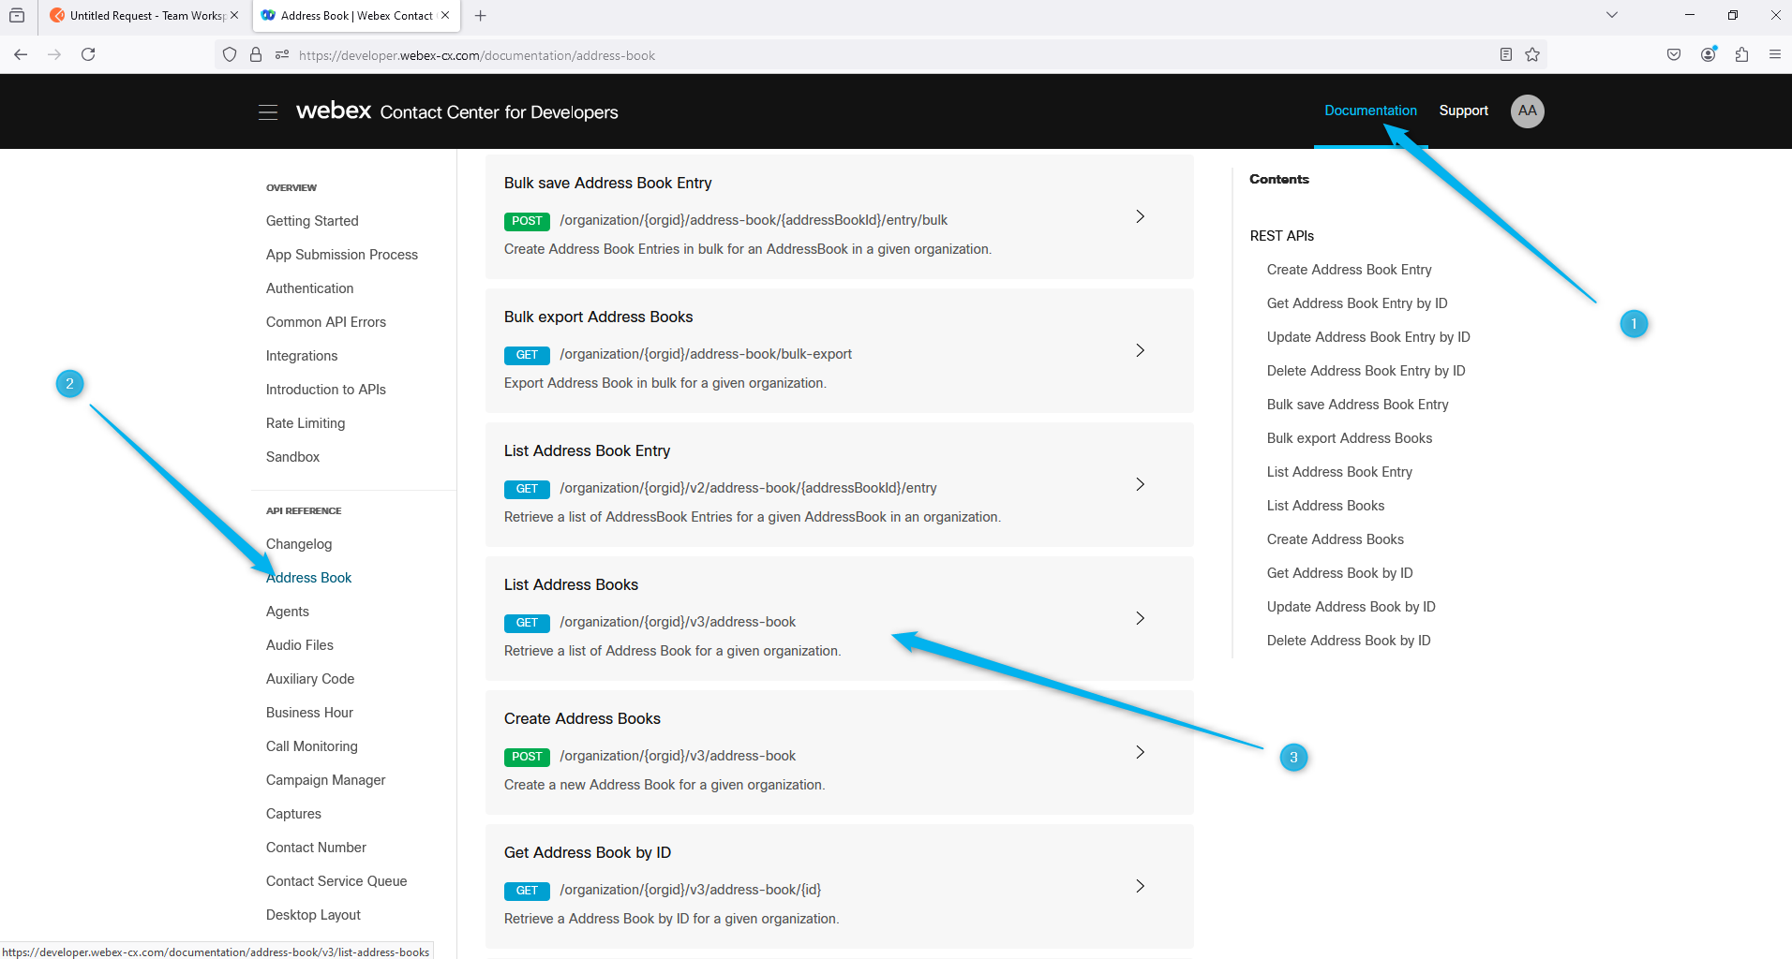The width and height of the screenshot is (1792, 959).
Task: Expand List Address Book Entry chevron
Action: 1140,484
